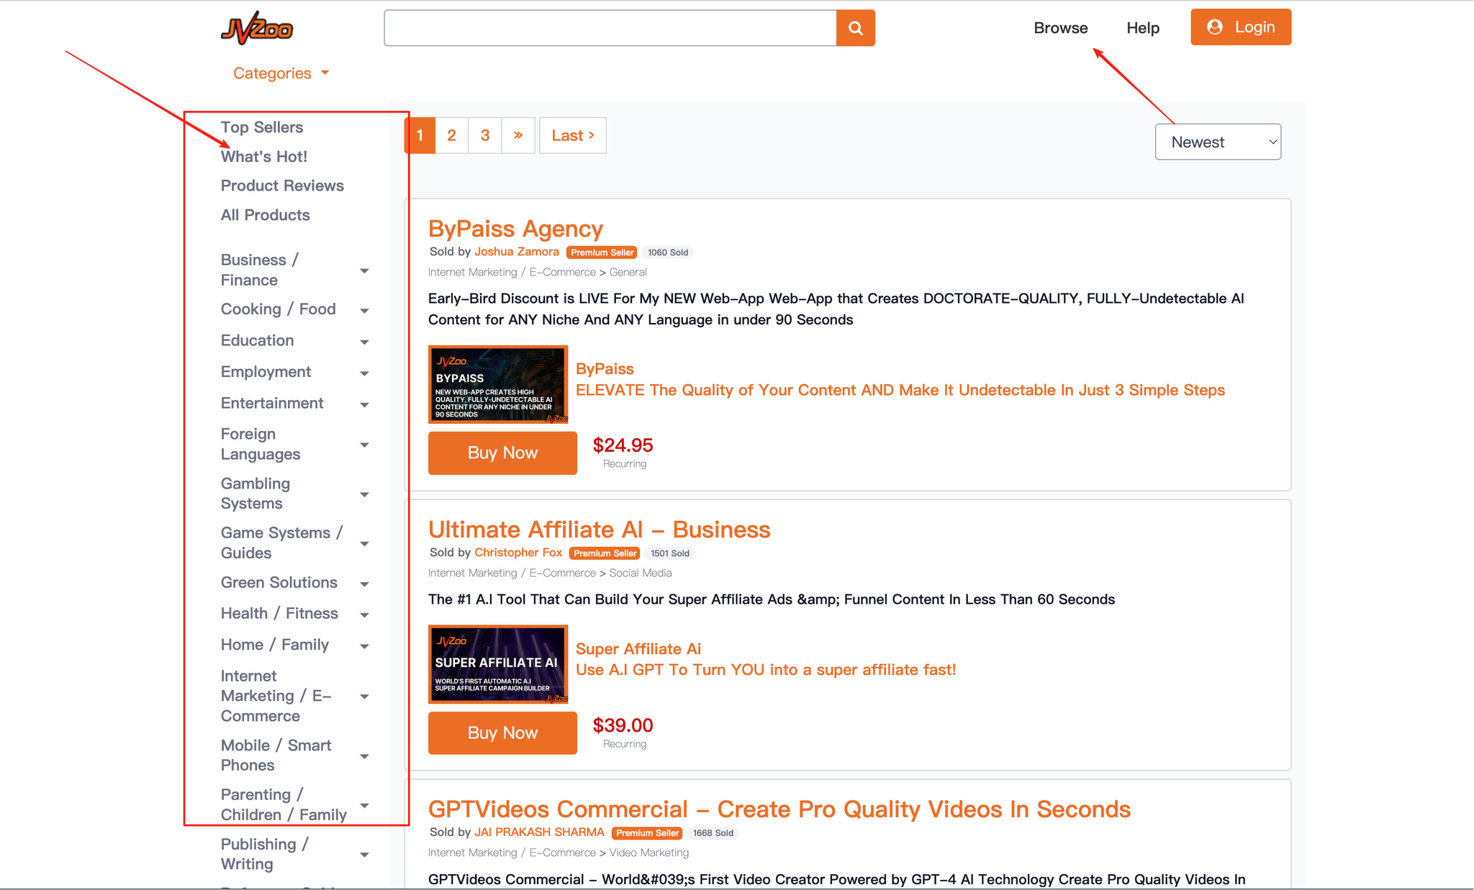Viewport: 1474px width, 890px height.
Task: Expand Health / Fitness category arrow
Action: click(x=364, y=614)
